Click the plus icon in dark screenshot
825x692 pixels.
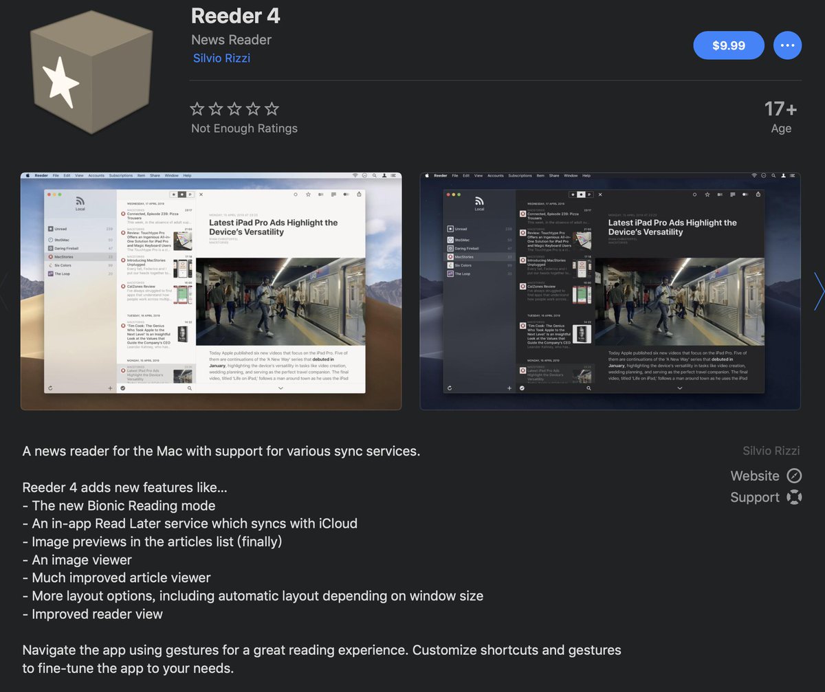click(509, 388)
